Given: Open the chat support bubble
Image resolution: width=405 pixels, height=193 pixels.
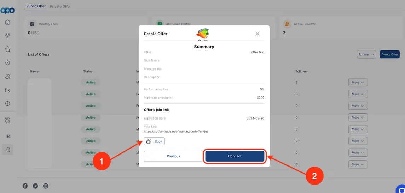Looking at the screenshot, I should (400, 189).
